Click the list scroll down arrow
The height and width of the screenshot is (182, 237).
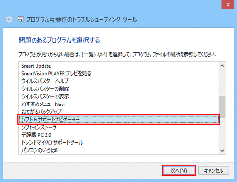point(222,151)
